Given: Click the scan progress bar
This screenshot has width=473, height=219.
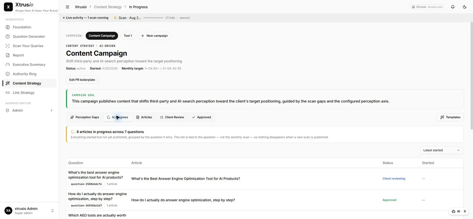Looking at the screenshot, I should pyautogui.click(x=153, y=18).
